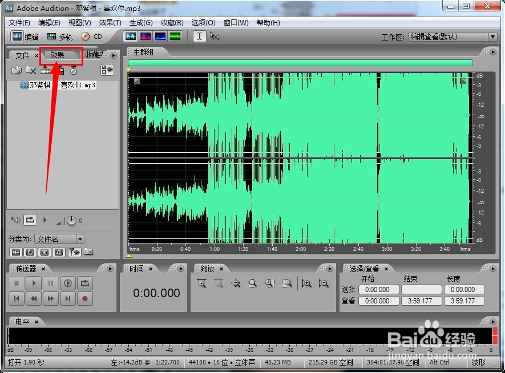Play preview arrow in the files panel
505x373 pixels.
[x=45, y=220]
